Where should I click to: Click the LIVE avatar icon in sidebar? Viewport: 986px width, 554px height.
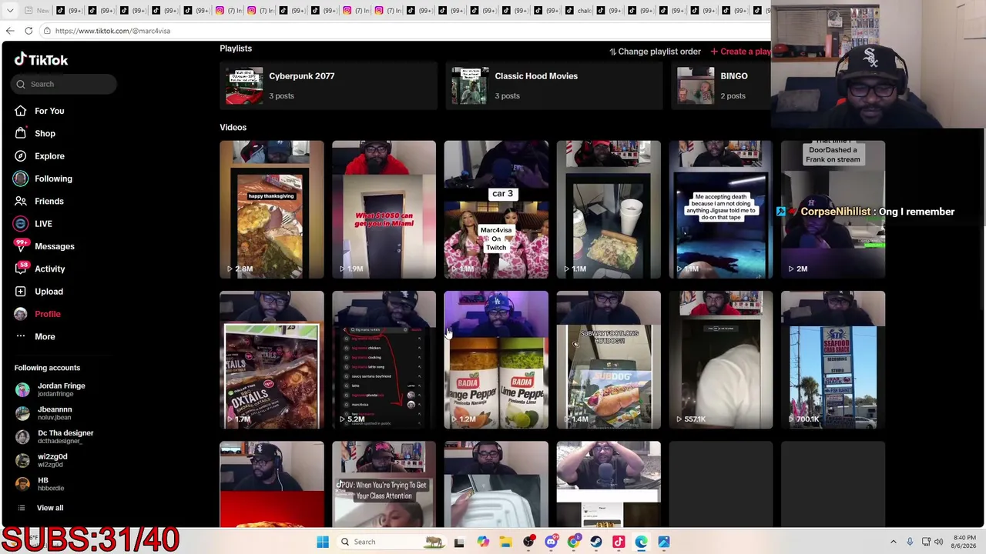pos(21,224)
